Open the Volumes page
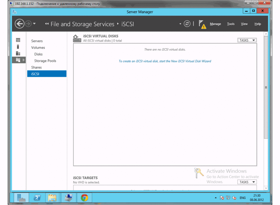This screenshot has width=280, height=205. click(38, 47)
